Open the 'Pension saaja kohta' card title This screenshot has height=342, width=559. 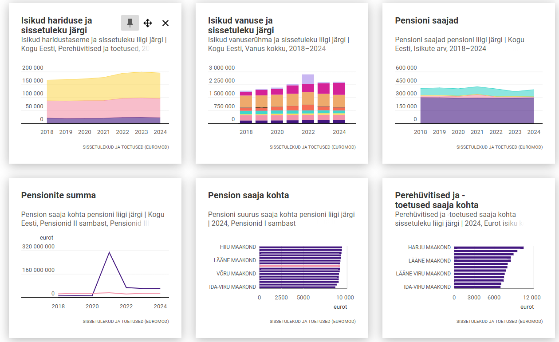pyautogui.click(x=248, y=195)
